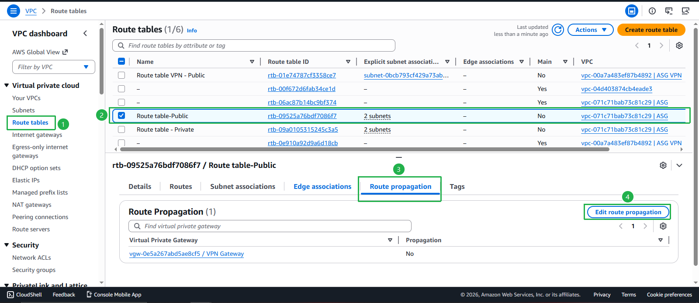Image resolution: width=699 pixels, height=303 pixels.
Task: Click the Find virtual private gateway field
Action: point(270,226)
